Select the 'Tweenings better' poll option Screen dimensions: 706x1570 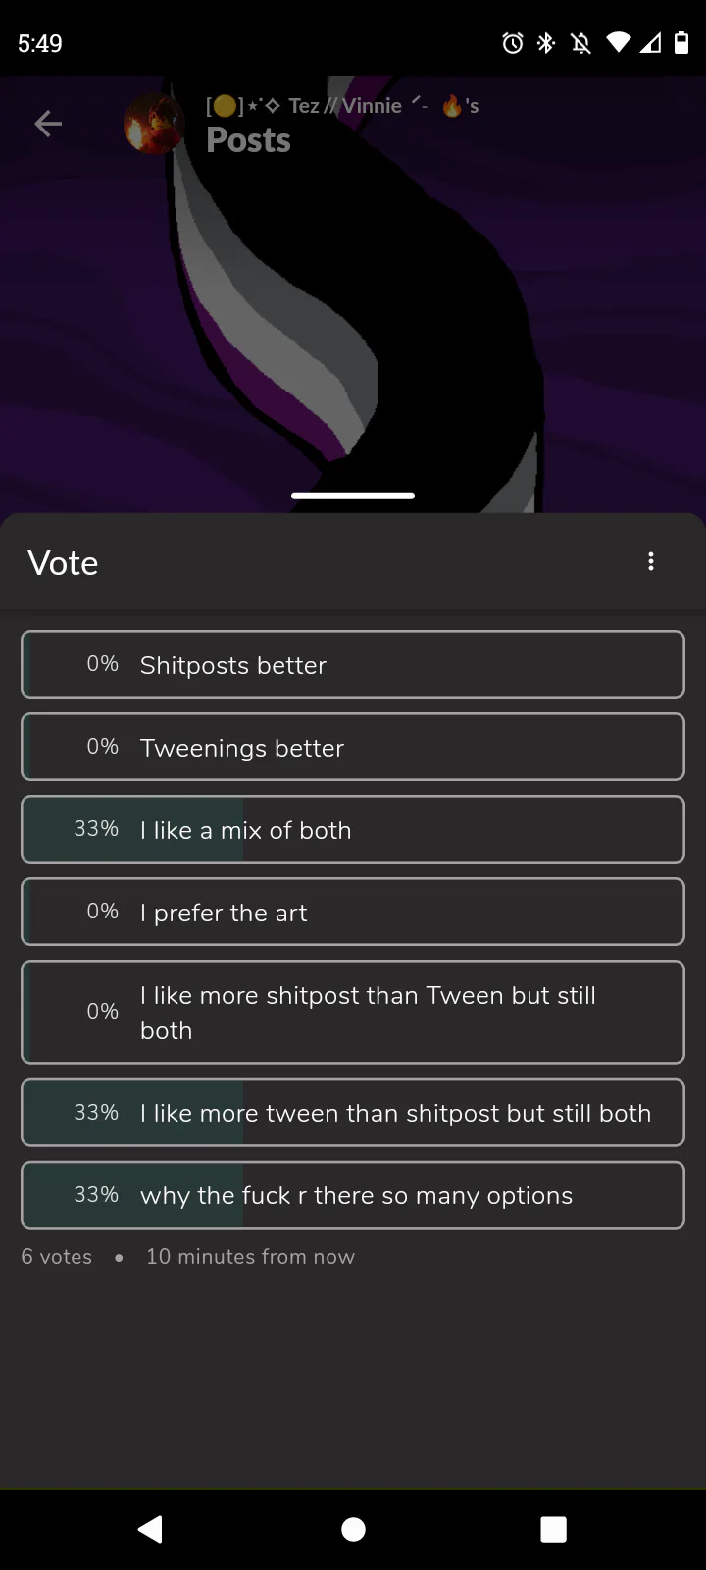pyautogui.click(x=353, y=747)
